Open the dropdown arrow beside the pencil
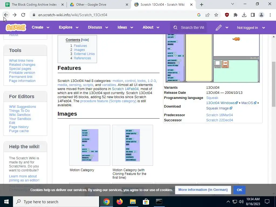 [x=227, y=28]
